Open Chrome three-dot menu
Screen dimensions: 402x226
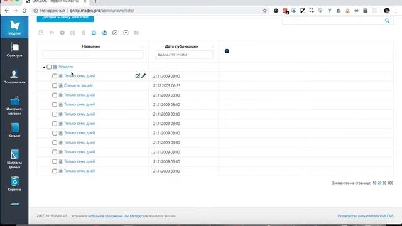point(396,11)
